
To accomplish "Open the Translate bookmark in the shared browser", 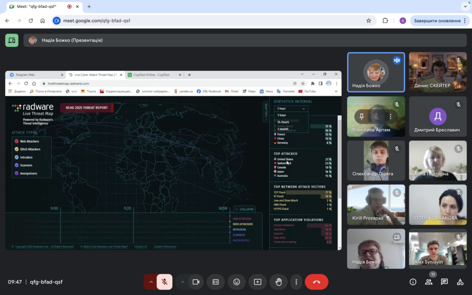I will 286,91.
